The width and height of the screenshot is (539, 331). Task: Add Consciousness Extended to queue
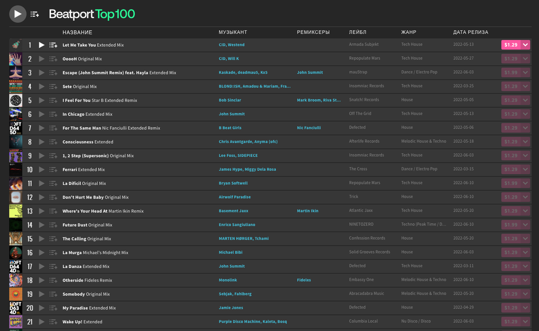point(53,142)
